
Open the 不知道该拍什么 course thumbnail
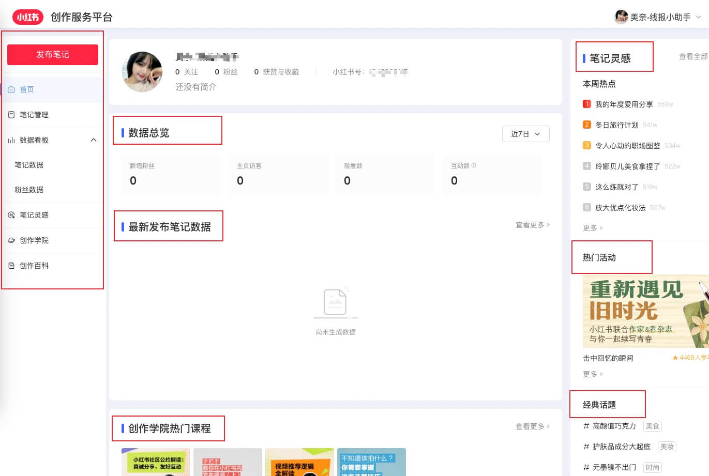(371, 462)
